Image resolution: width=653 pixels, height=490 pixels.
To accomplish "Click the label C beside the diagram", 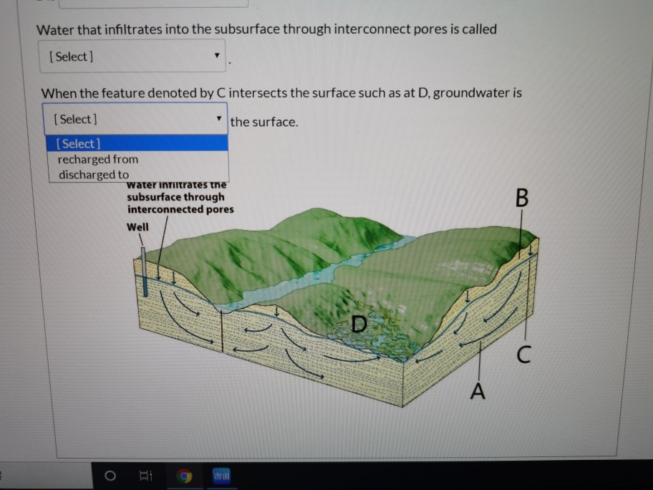I will (x=523, y=355).
